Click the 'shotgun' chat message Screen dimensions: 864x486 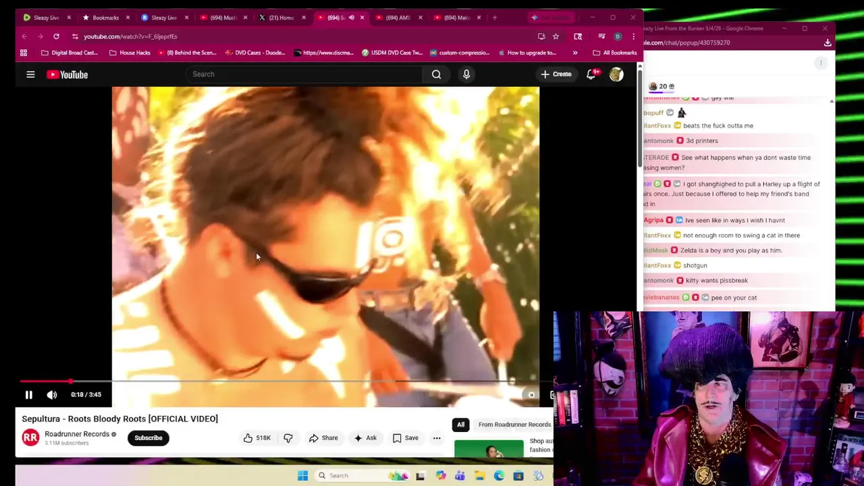pos(695,265)
